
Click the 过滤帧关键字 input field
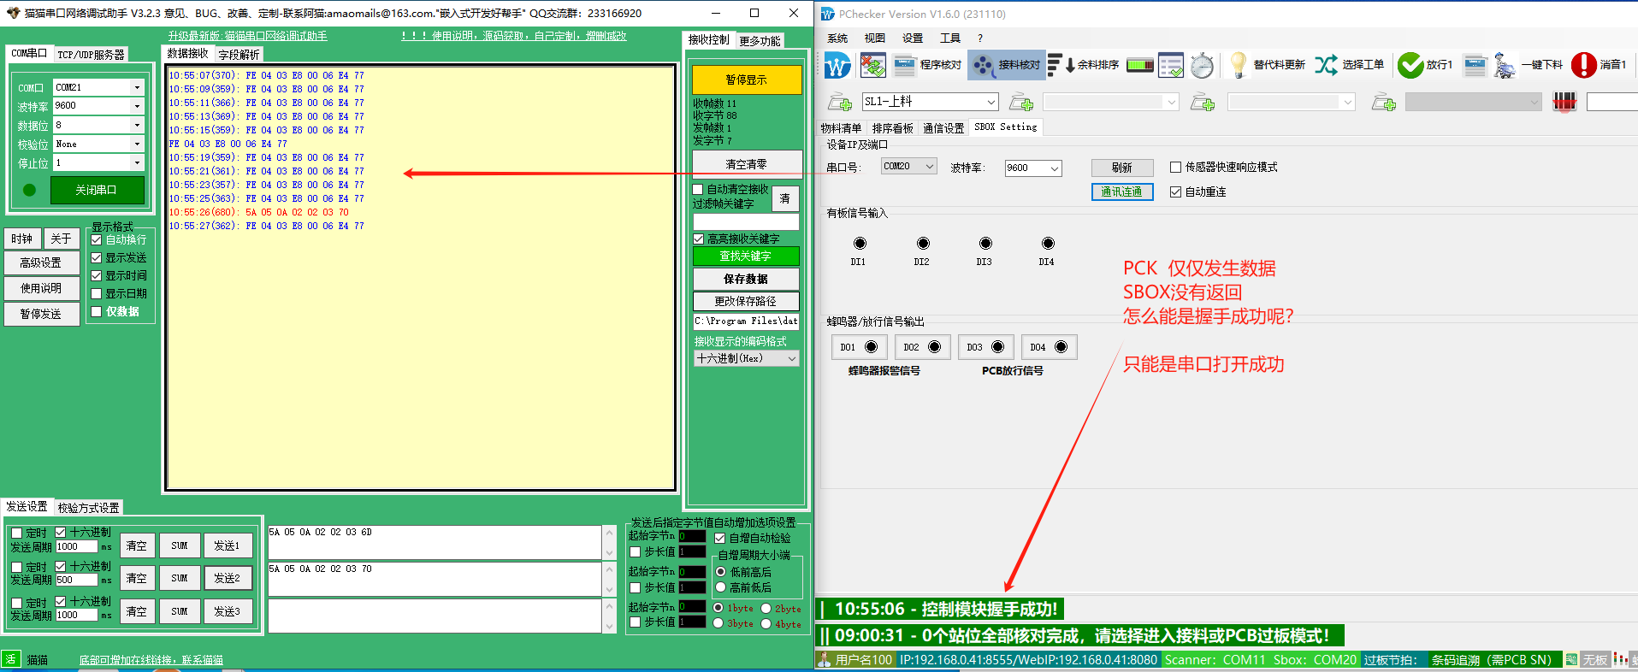745,222
